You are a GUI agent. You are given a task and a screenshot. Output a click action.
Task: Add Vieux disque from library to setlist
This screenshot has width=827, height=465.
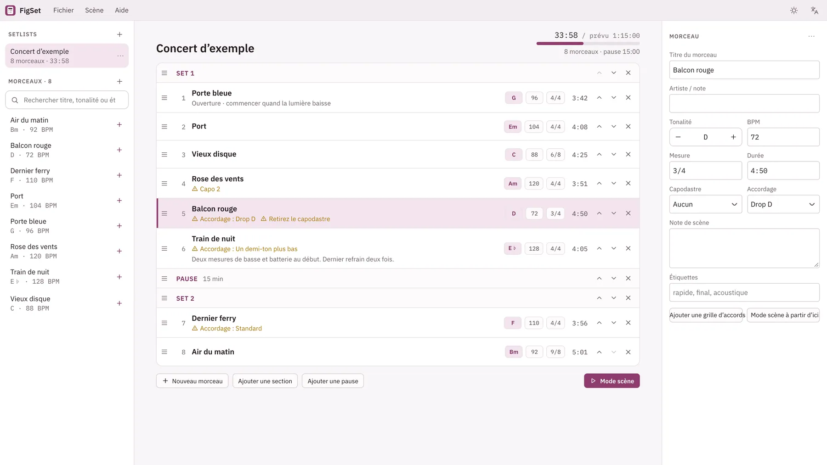[119, 303]
